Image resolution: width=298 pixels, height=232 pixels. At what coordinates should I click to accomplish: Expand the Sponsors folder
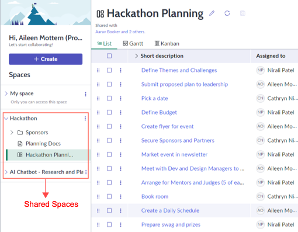click(x=12, y=133)
